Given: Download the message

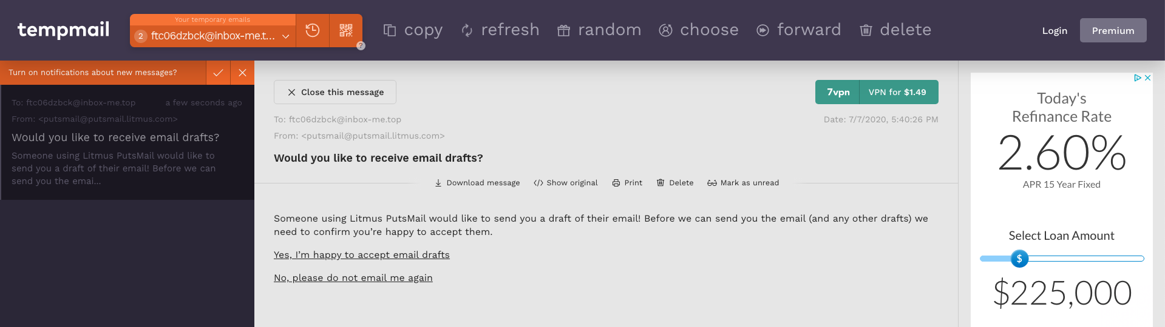Looking at the screenshot, I should [x=477, y=183].
